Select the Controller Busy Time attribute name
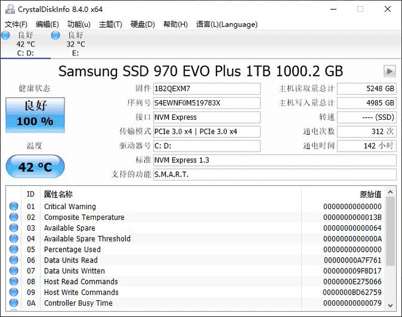 coord(78,303)
